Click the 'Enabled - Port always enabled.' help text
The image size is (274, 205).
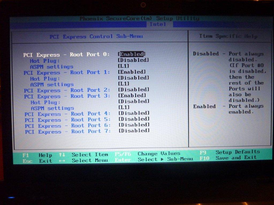click(228, 109)
